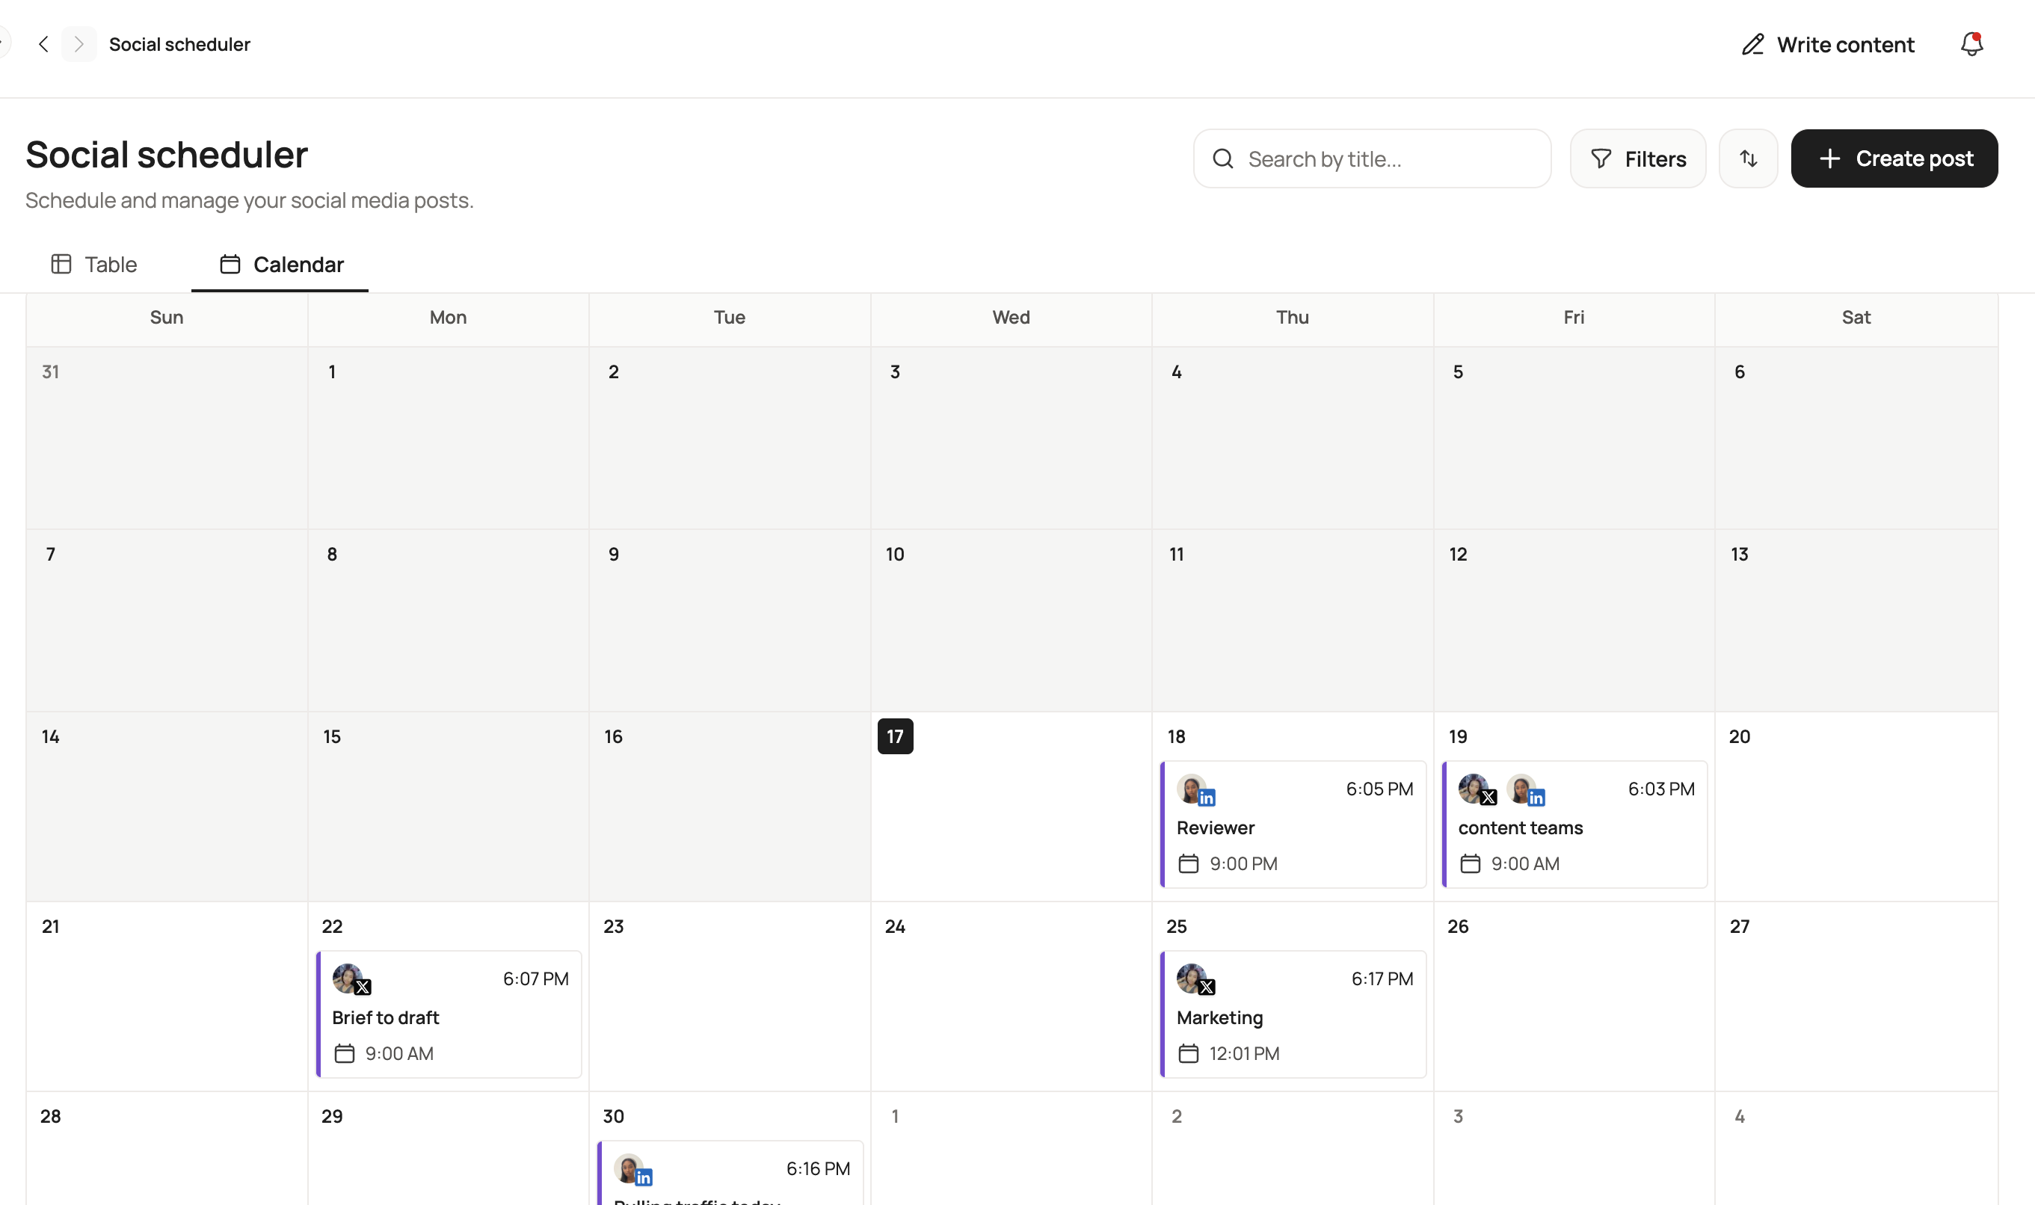Switch to the Table view tab
The height and width of the screenshot is (1205, 2035).
pyautogui.click(x=94, y=264)
